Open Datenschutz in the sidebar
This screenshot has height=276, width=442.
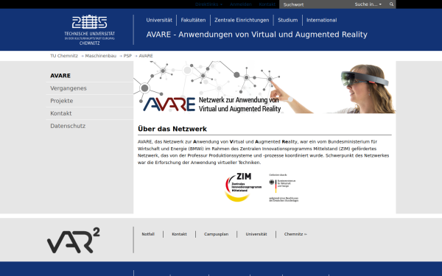click(x=90, y=126)
